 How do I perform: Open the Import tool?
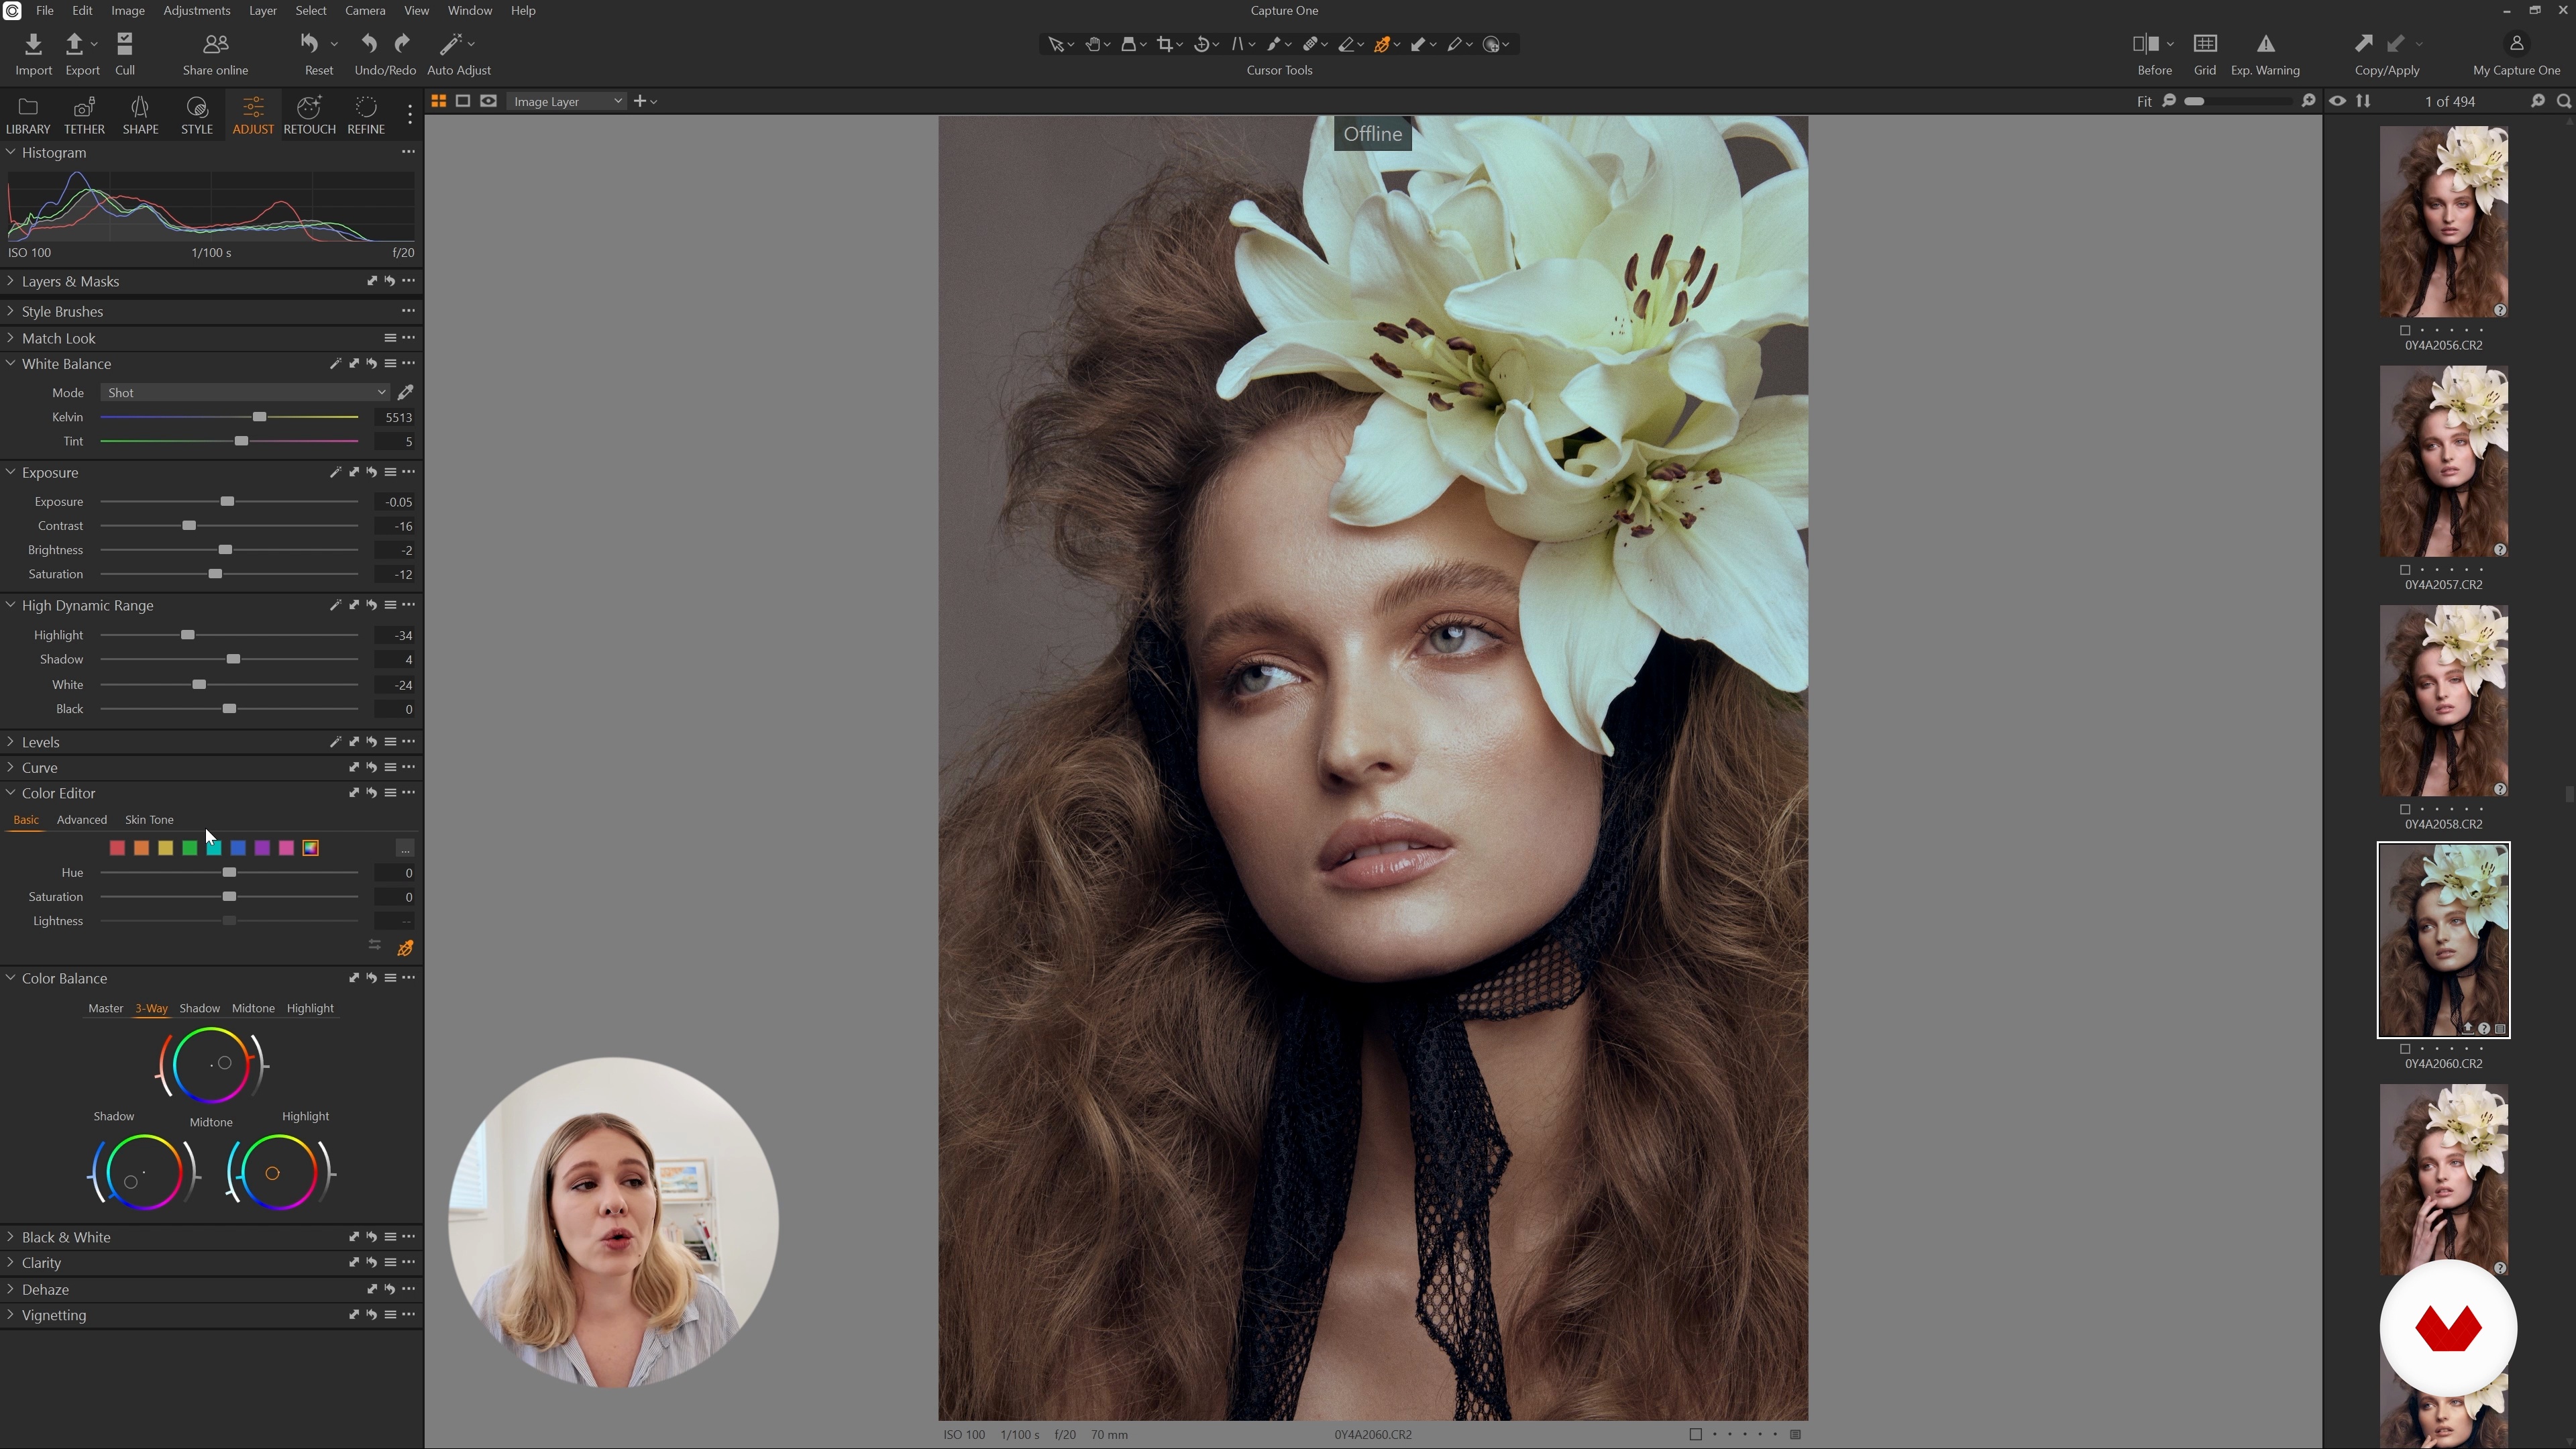pos(33,54)
